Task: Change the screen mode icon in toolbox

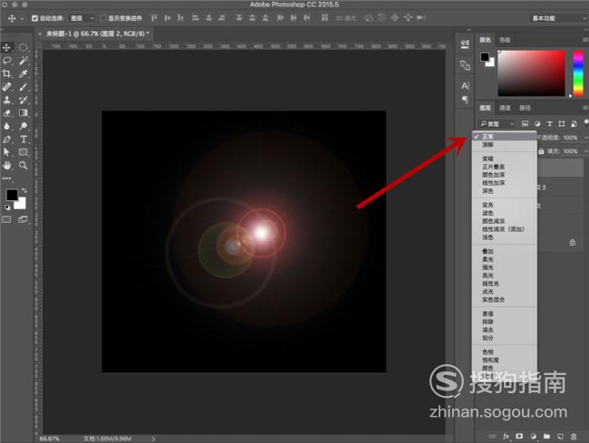Action: [23, 219]
